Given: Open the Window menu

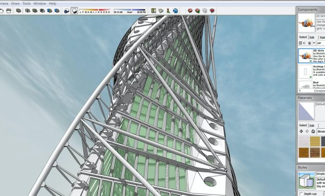Looking at the screenshot, I should [x=40, y=3].
